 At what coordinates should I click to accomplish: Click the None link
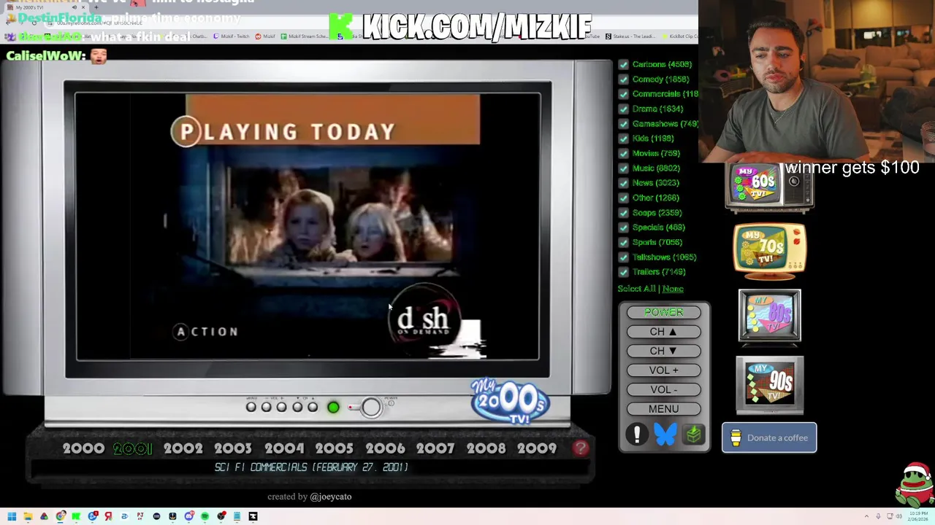tap(673, 289)
